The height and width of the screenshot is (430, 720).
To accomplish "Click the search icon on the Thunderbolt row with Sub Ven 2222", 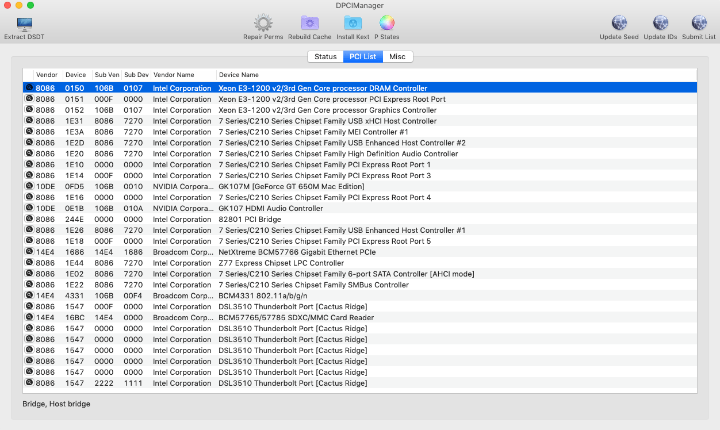I will click(29, 383).
